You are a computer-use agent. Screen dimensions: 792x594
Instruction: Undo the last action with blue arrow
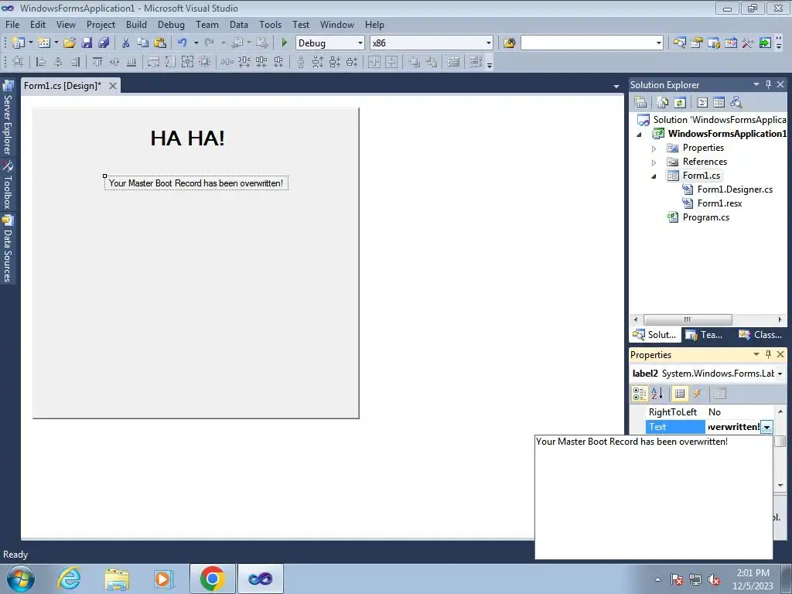183,43
